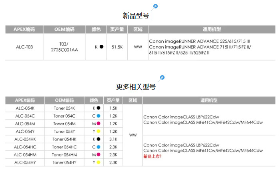Click the magenta dot in ALC-054M row
Image resolution: width=279 pixels, height=172 pixels.
click(98, 124)
